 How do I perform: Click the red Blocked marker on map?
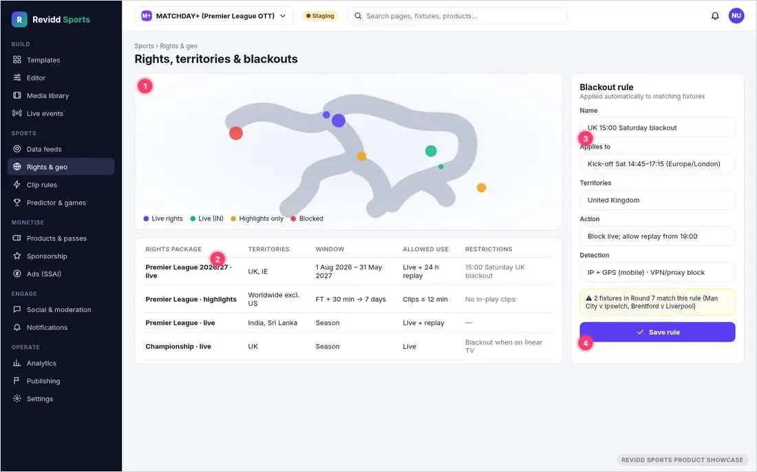(235, 133)
